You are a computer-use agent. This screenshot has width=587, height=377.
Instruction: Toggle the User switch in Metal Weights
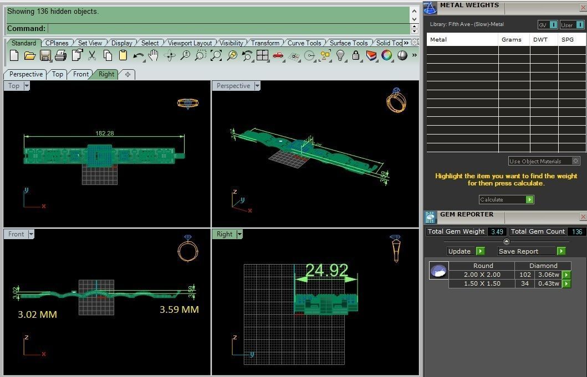580,25
